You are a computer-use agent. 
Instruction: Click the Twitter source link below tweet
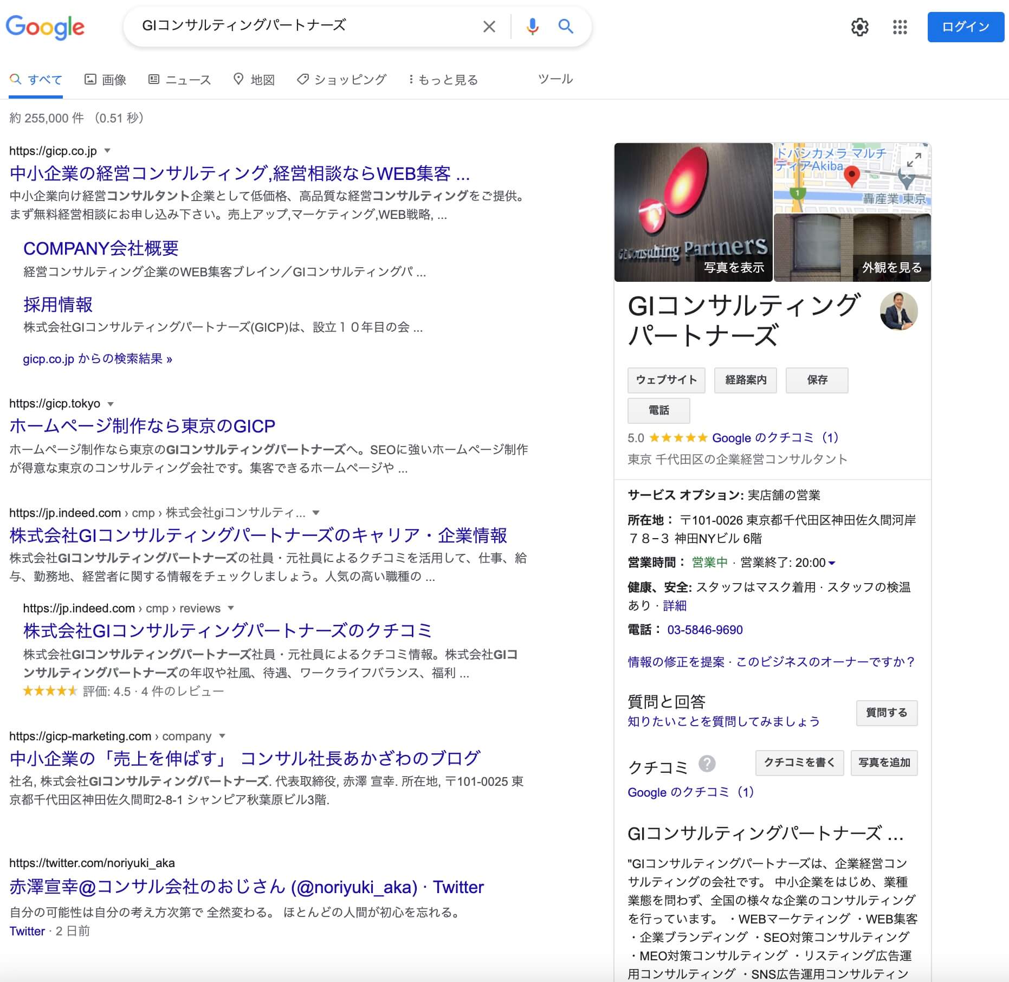[x=27, y=931]
